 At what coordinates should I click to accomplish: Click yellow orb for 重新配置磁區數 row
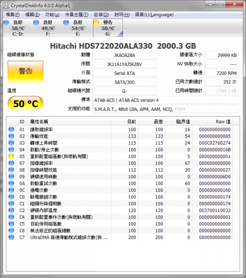coord(11,156)
